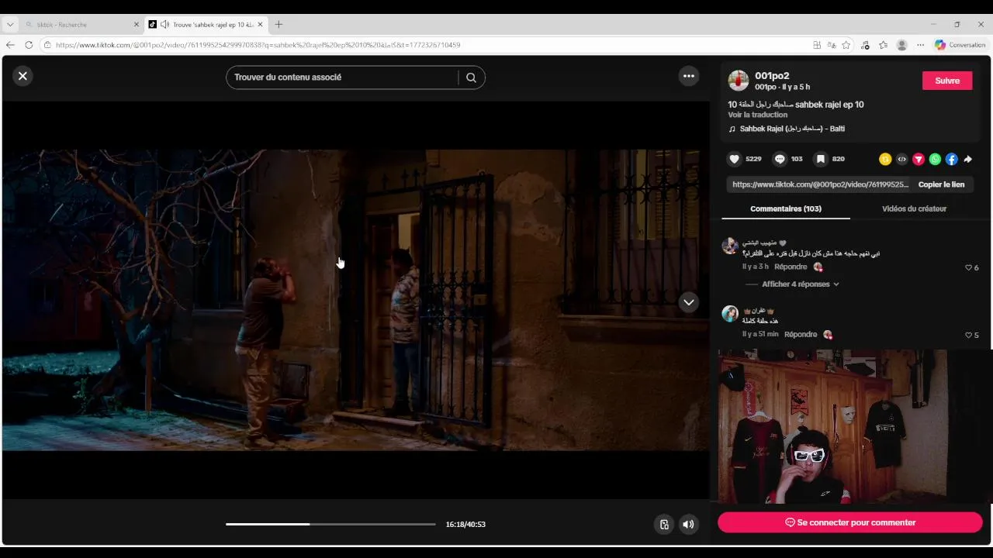This screenshot has width=993, height=558.
Task: Mute the tab using its speaker icon
Action: [164, 25]
